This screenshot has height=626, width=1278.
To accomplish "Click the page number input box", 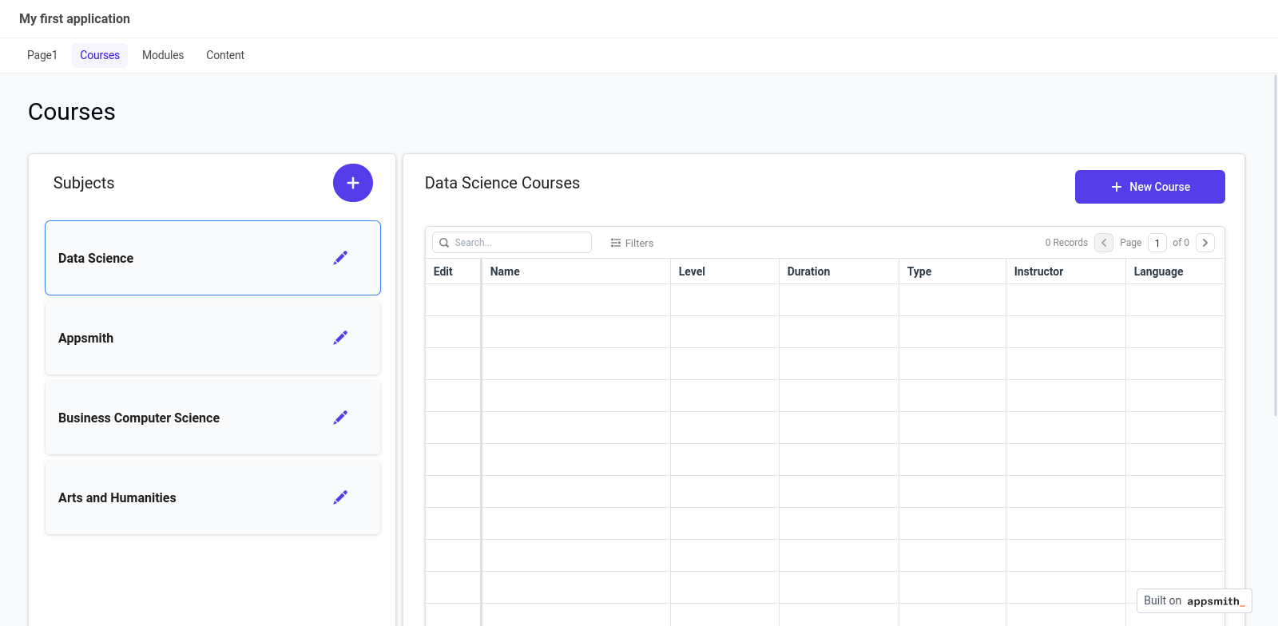I will [x=1157, y=243].
